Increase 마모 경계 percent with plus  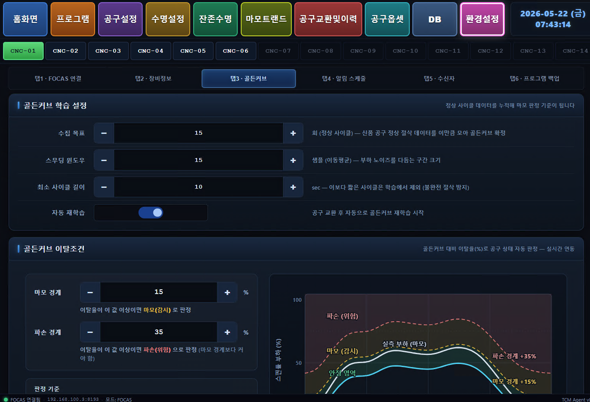[227, 292]
